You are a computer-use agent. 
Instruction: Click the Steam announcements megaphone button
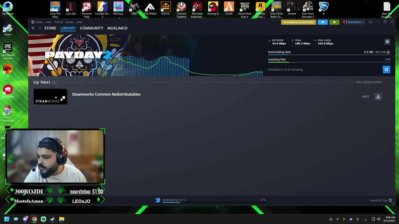point(323,22)
